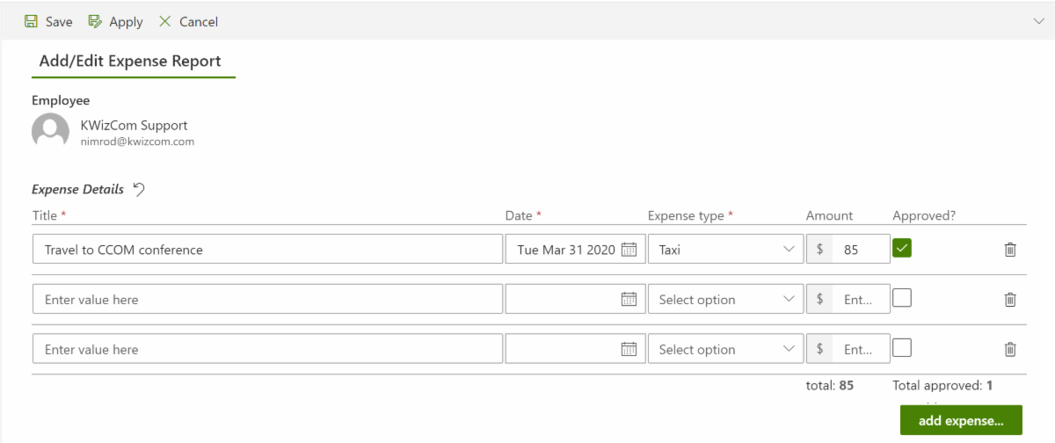Open Select option dropdown in third row
This screenshot has width=1055, height=443.
coord(725,349)
